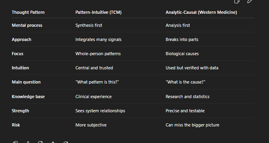The width and height of the screenshot is (269, 143).
Task: Click the Research and statistics cell
Action: (x=188, y=97)
